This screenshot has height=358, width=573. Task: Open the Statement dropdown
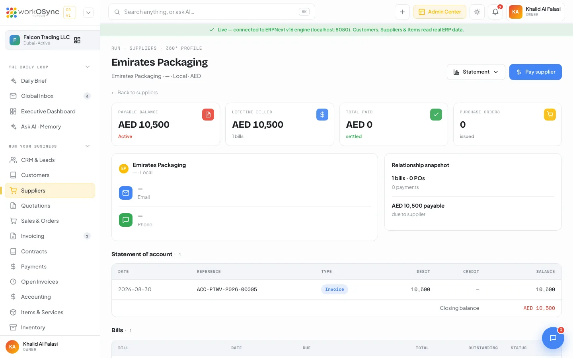click(476, 72)
